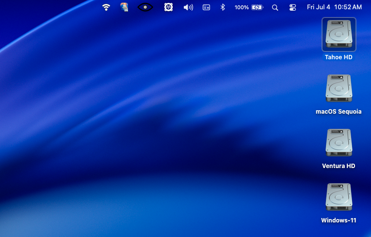Open the Wi-Fi status menu
The image size is (371, 237).
tap(106, 7)
